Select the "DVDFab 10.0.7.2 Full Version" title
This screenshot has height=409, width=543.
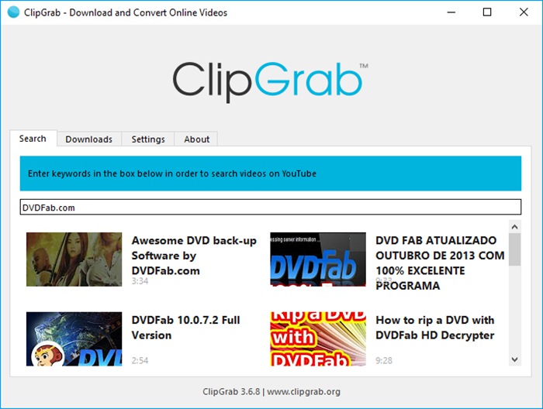185,328
